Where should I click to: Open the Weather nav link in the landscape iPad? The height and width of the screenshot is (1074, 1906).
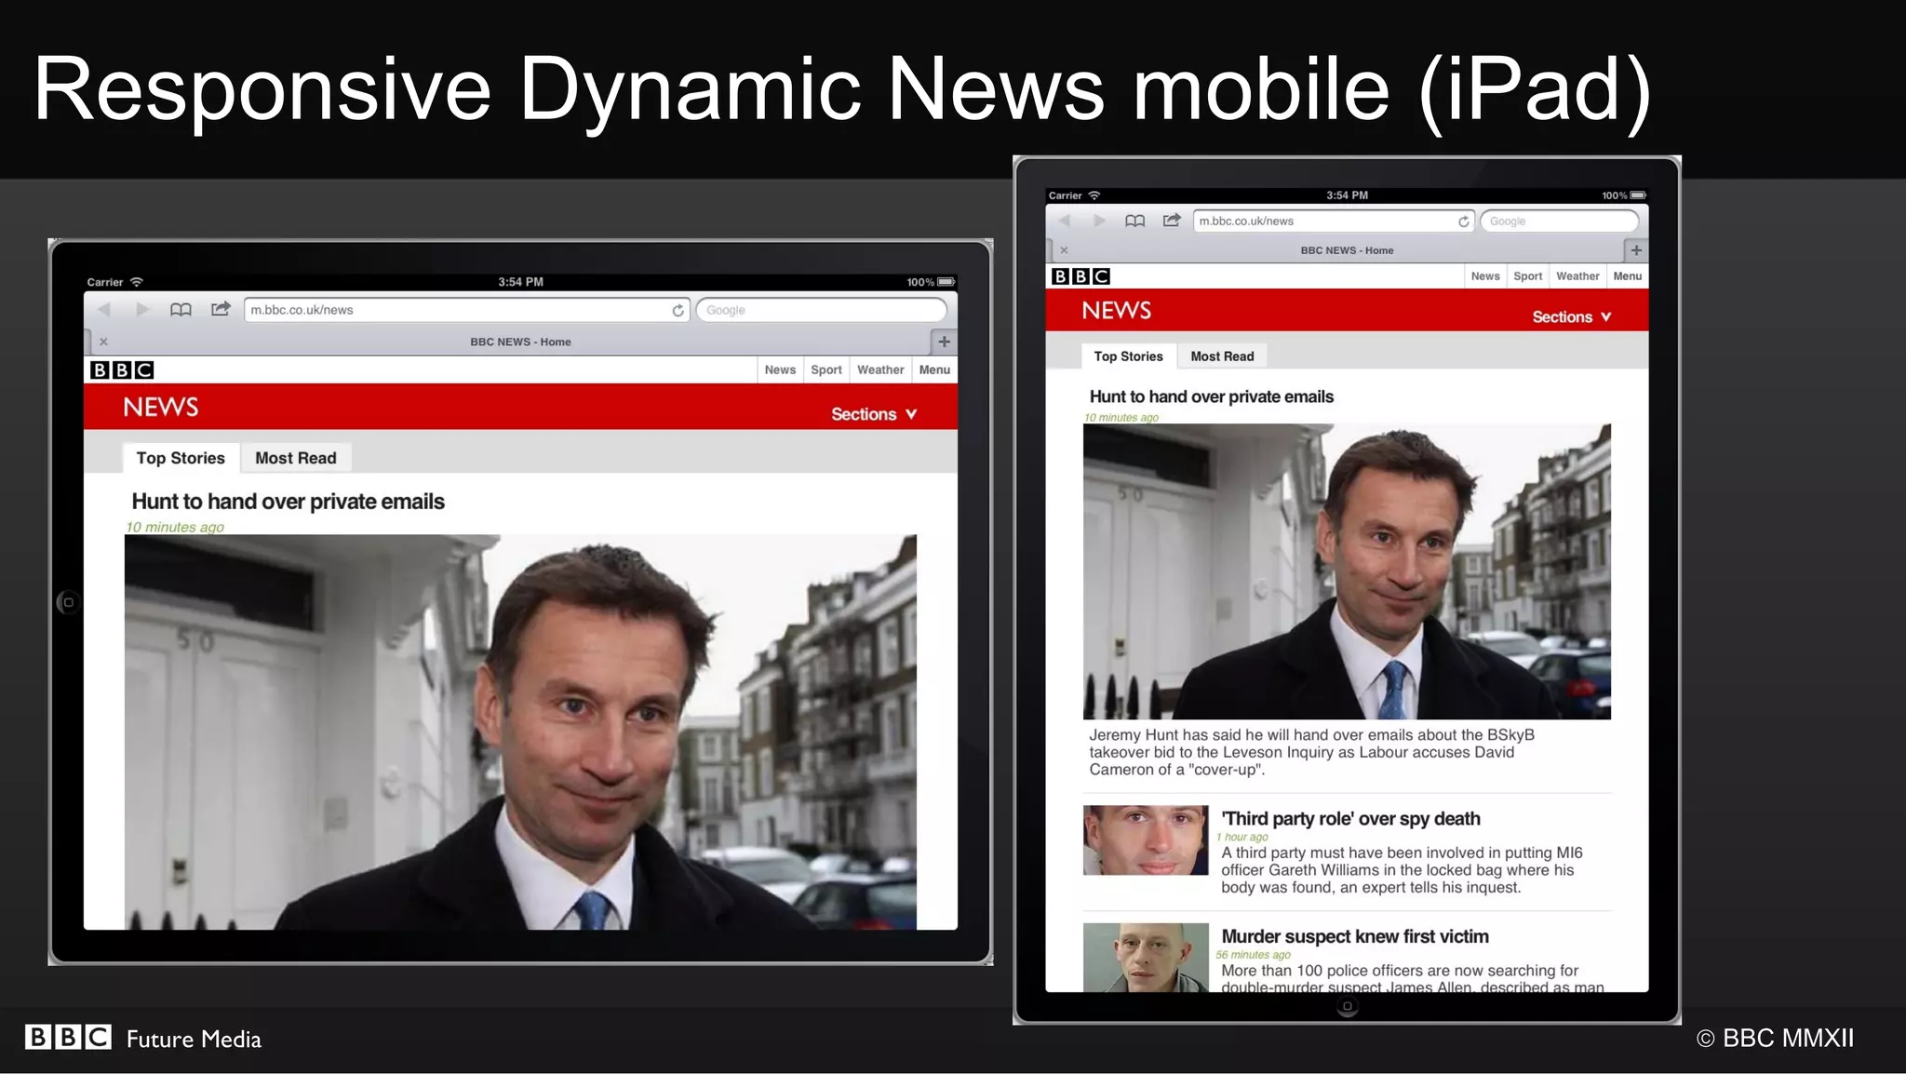[x=880, y=369]
